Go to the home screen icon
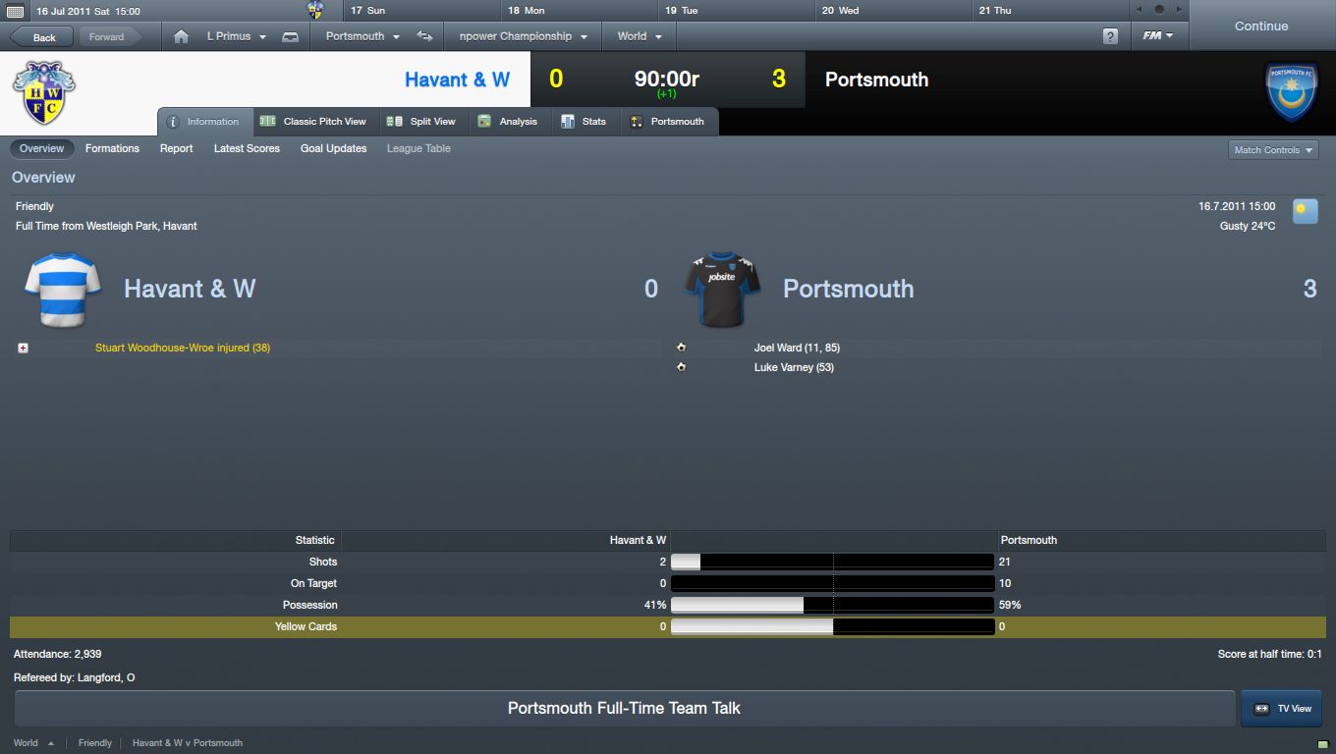The image size is (1336, 754). click(181, 36)
